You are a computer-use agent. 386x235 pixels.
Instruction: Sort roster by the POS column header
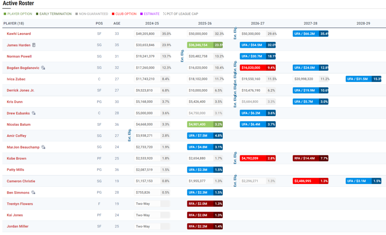(99, 23)
